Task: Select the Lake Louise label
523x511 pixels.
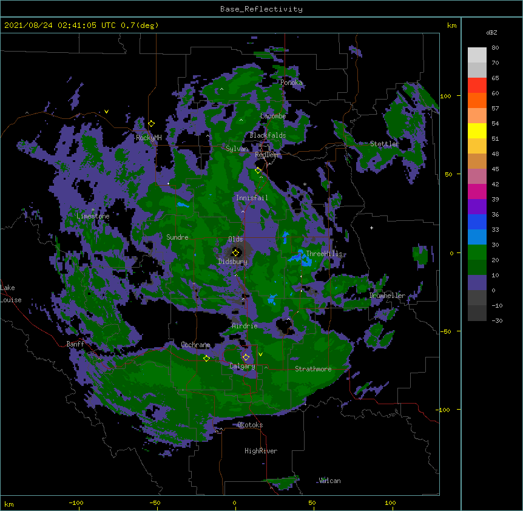Action: coord(11,294)
